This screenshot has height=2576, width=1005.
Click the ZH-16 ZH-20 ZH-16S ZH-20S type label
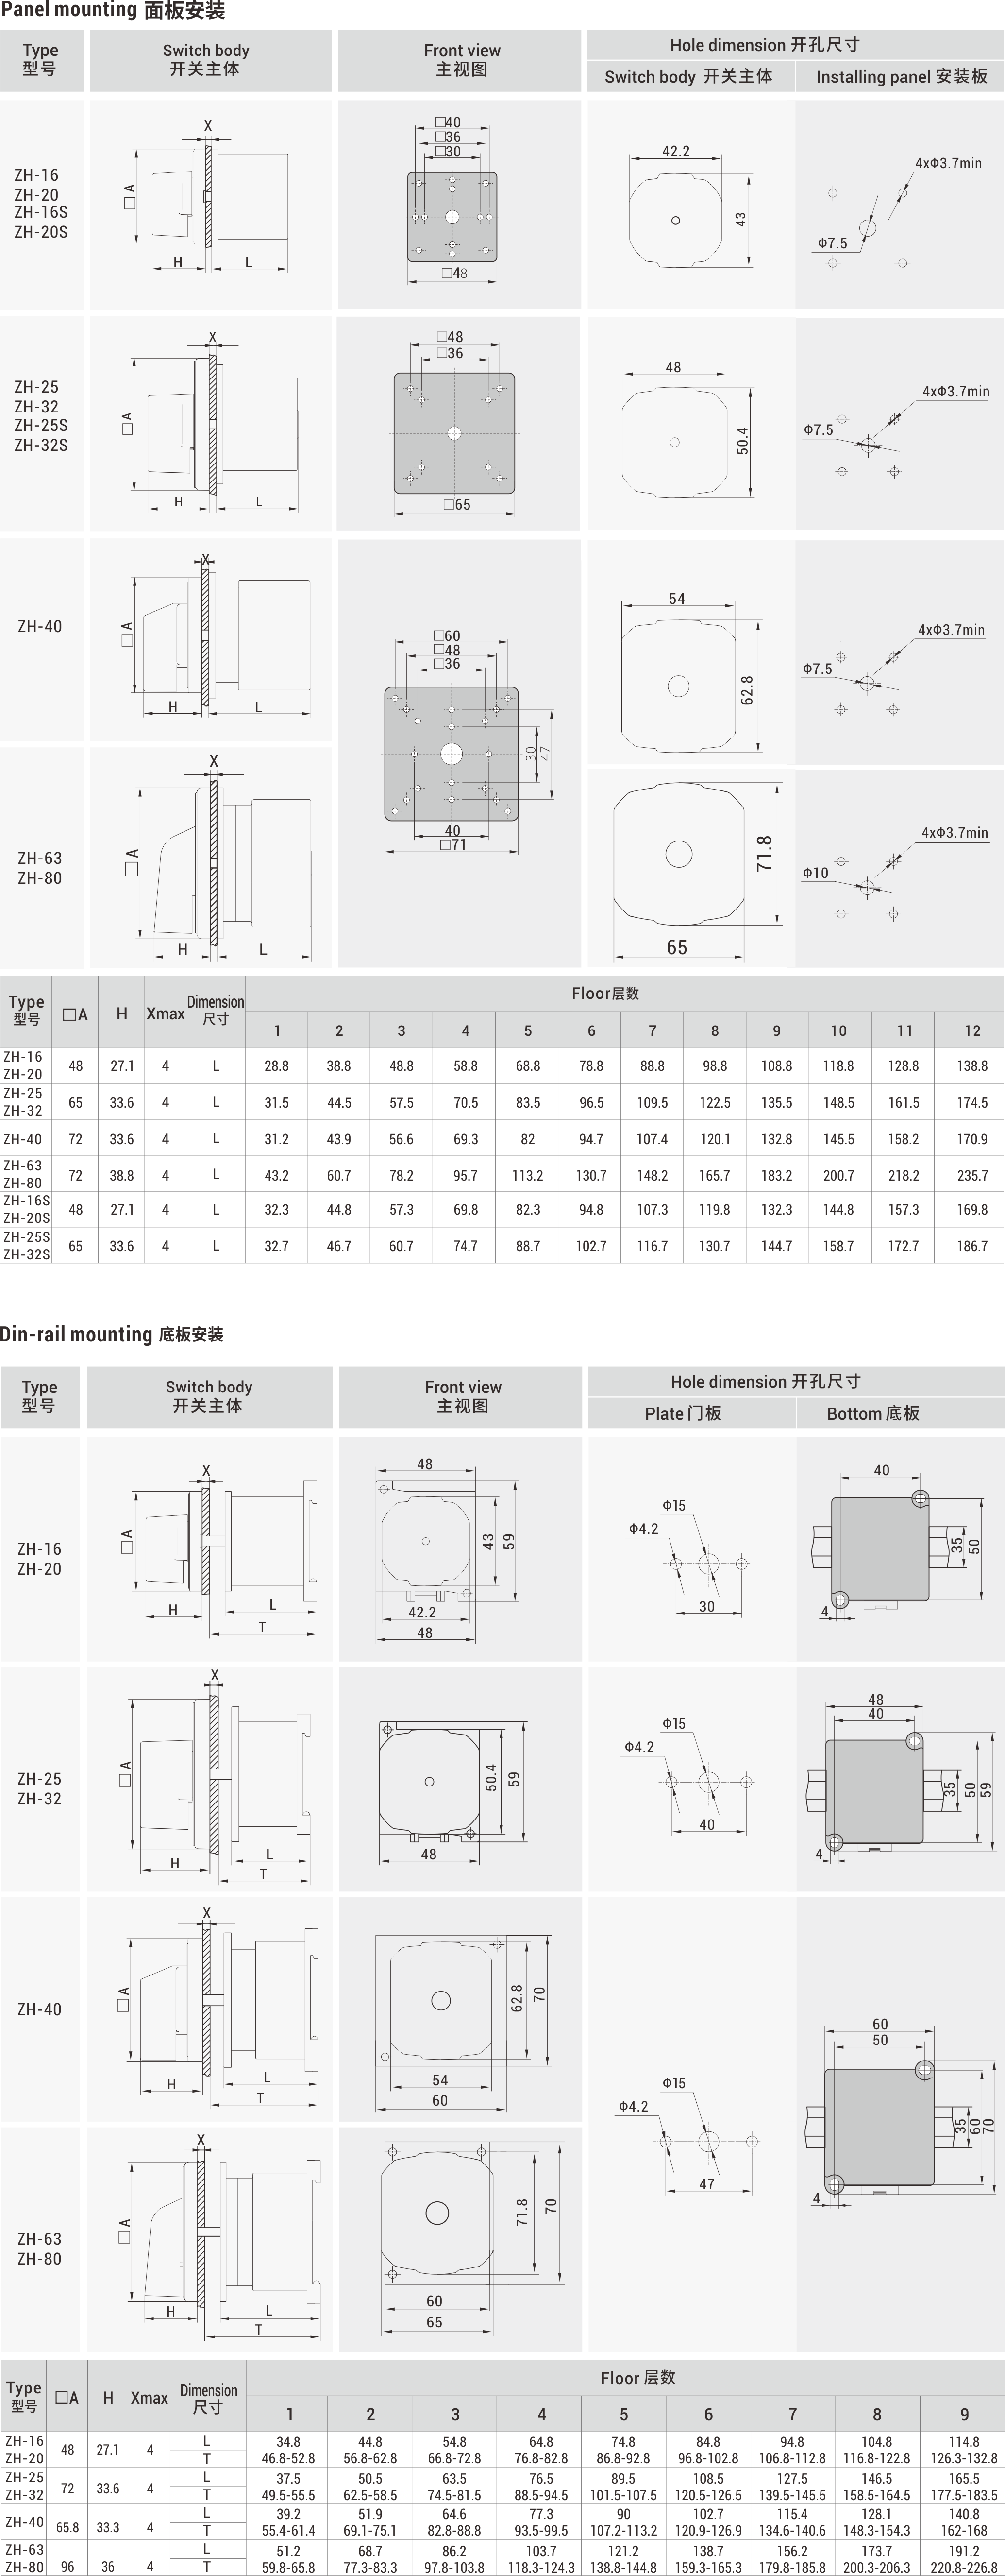click(x=41, y=203)
